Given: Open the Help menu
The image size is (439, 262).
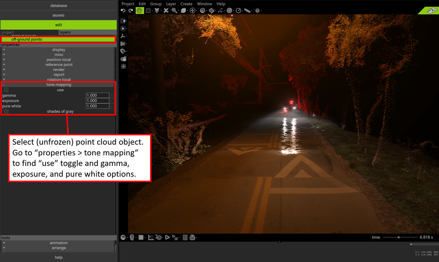Looking at the screenshot, I should click(221, 4).
